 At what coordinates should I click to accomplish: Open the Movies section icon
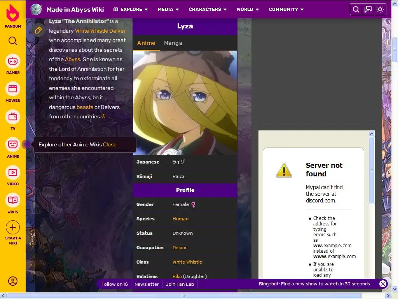(13, 89)
